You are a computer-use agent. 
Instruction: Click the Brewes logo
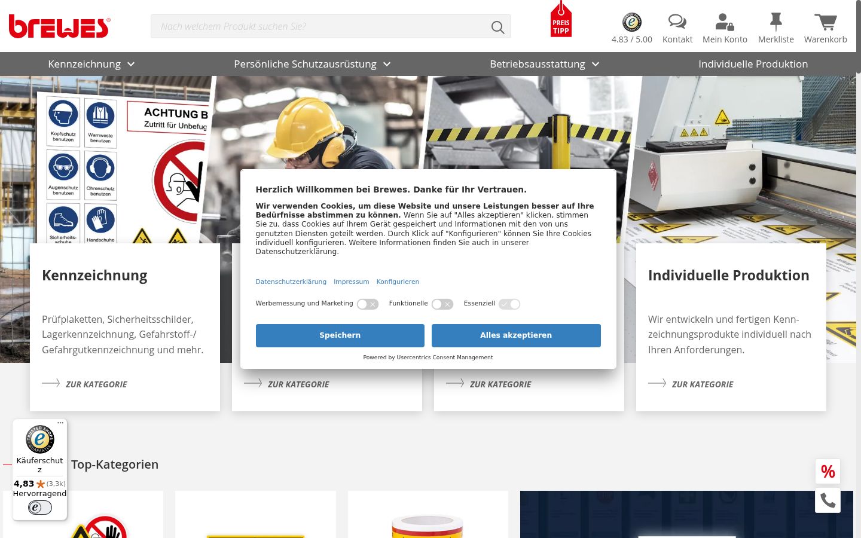tap(59, 27)
